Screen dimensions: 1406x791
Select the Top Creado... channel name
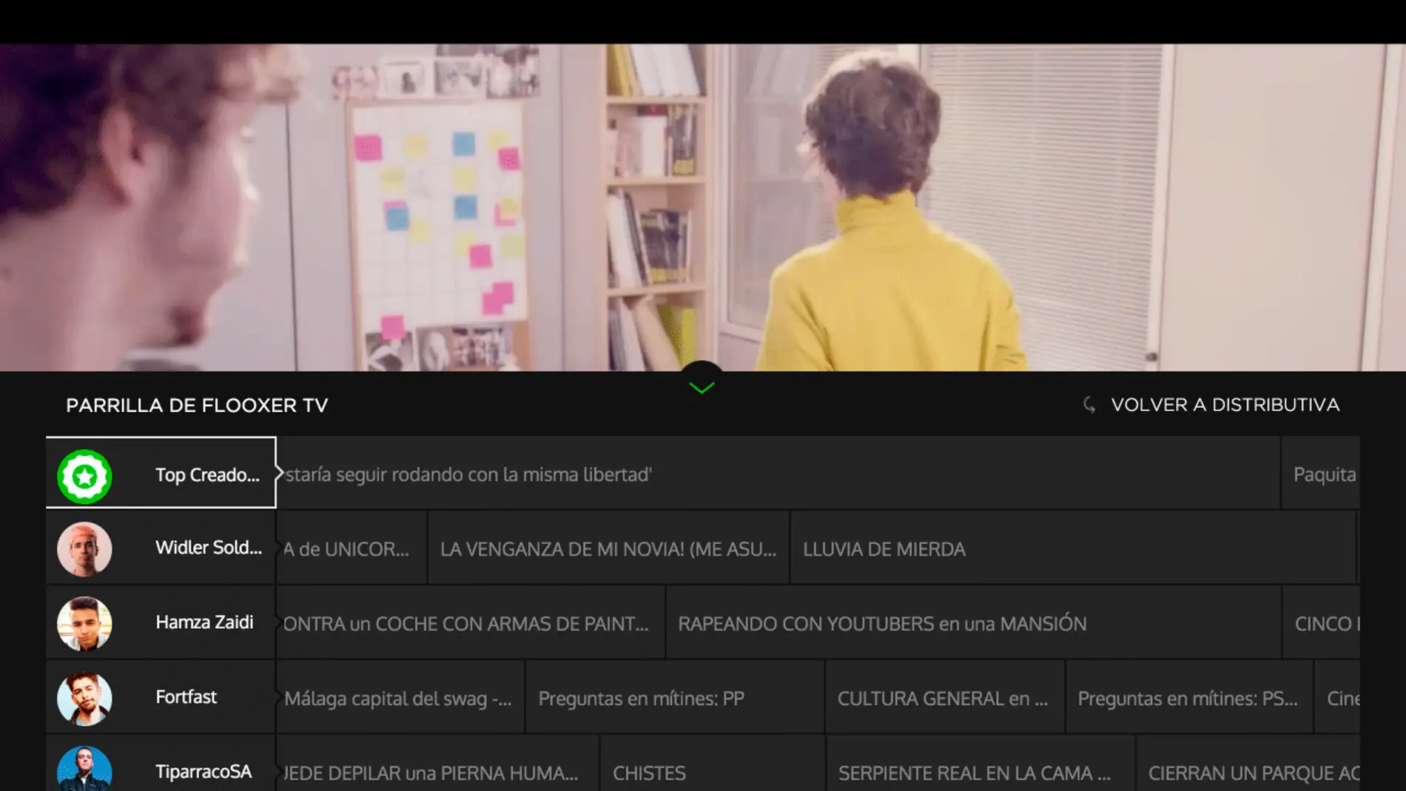pos(207,475)
